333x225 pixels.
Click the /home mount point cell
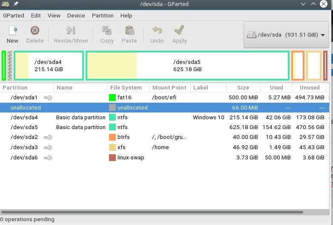[x=161, y=147]
